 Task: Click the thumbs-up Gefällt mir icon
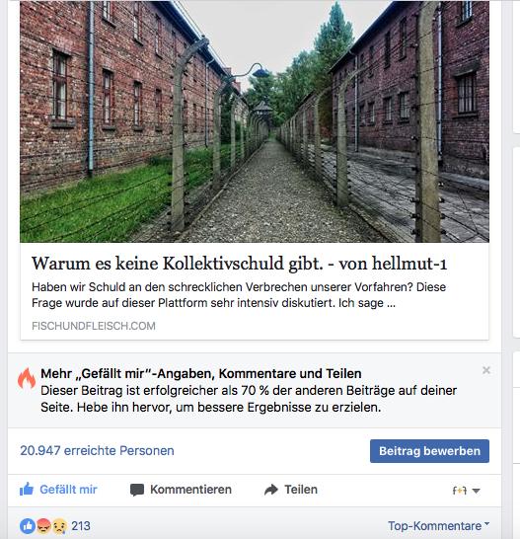[27, 489]
